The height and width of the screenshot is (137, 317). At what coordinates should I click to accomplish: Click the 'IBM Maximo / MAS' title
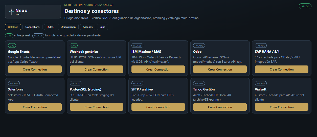coord(146,52)
